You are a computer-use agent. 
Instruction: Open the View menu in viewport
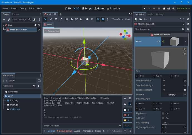127,19
